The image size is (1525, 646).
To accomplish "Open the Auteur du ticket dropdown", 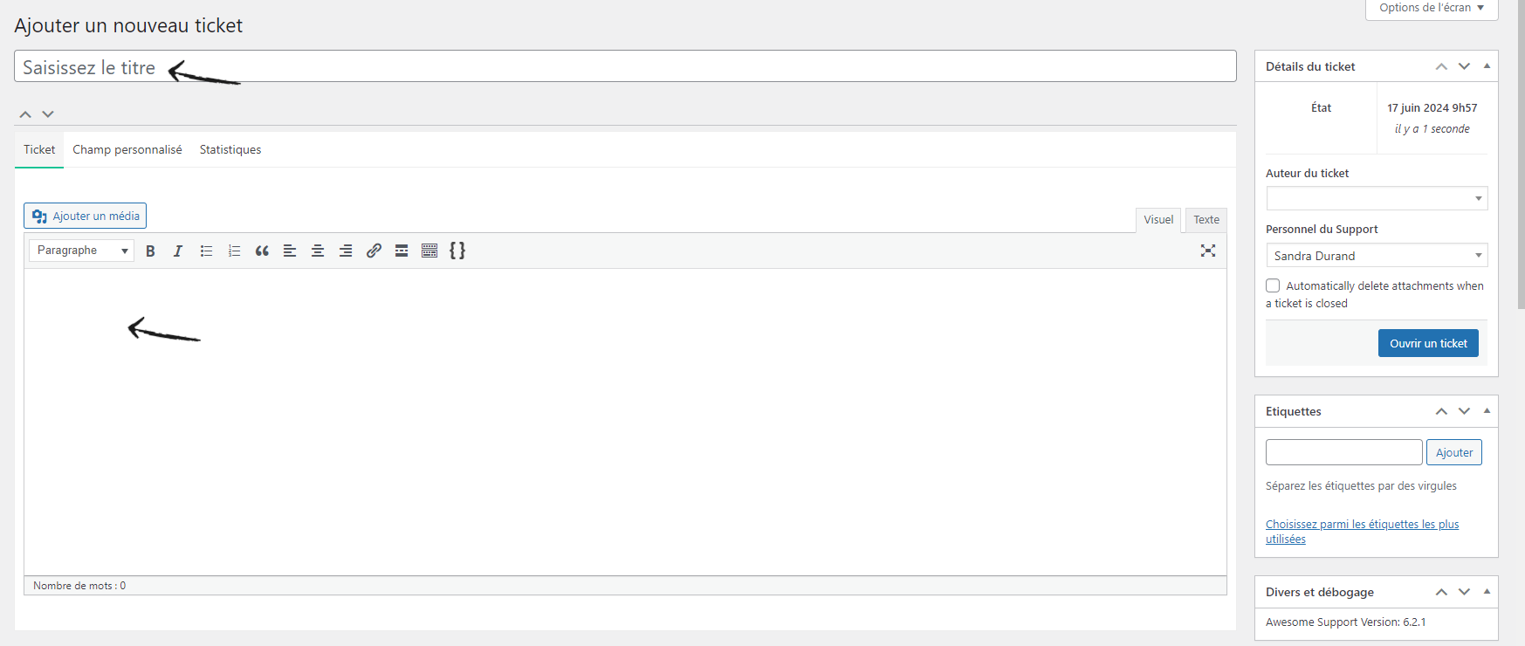I will (1377, 198).
